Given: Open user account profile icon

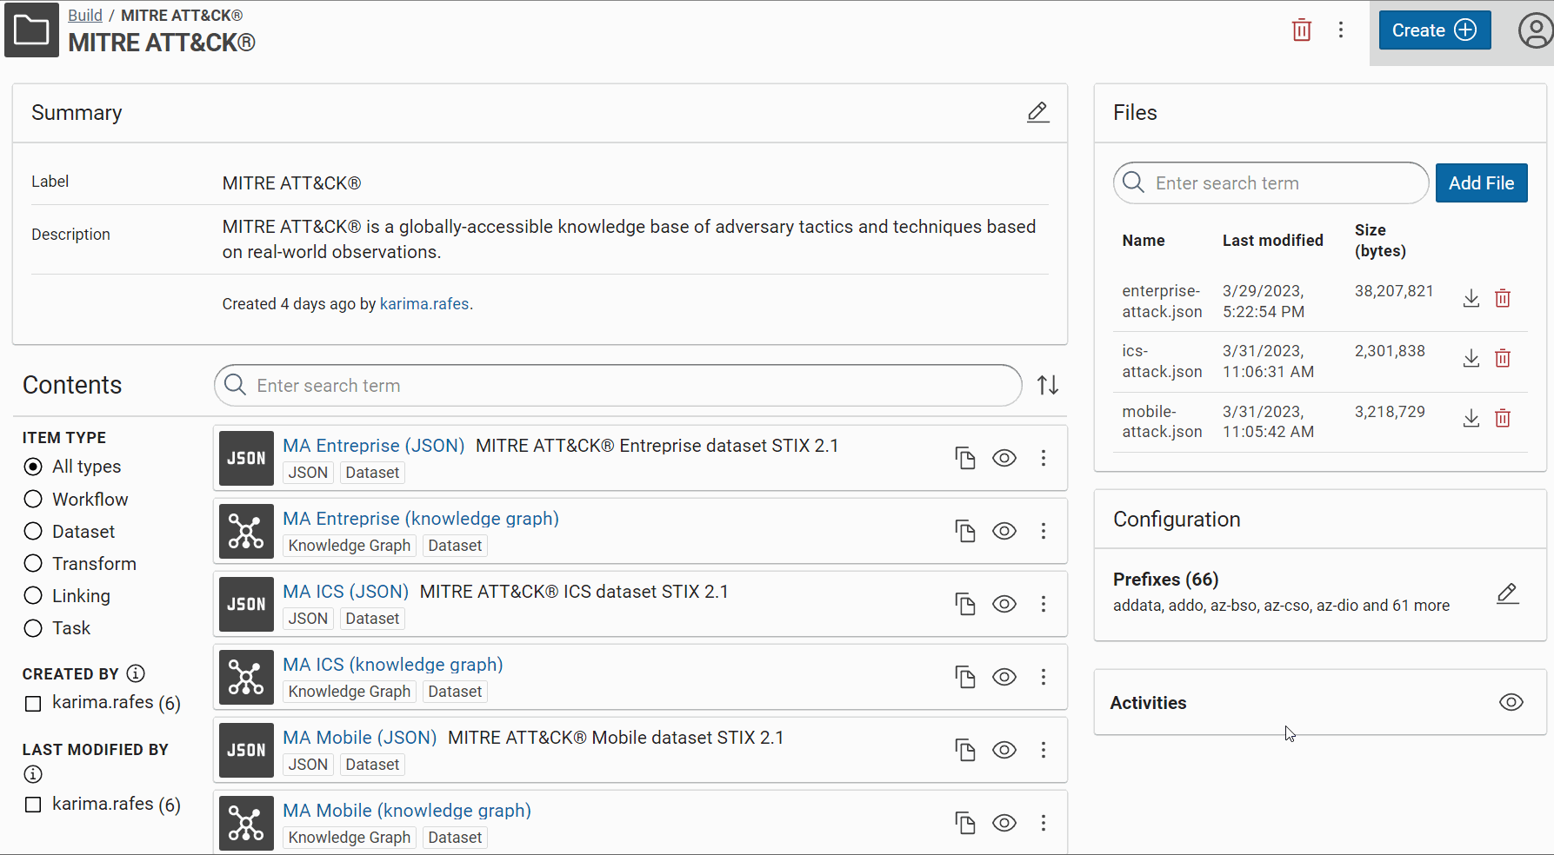Looking at the screenshot, I should coord(1535,30).
